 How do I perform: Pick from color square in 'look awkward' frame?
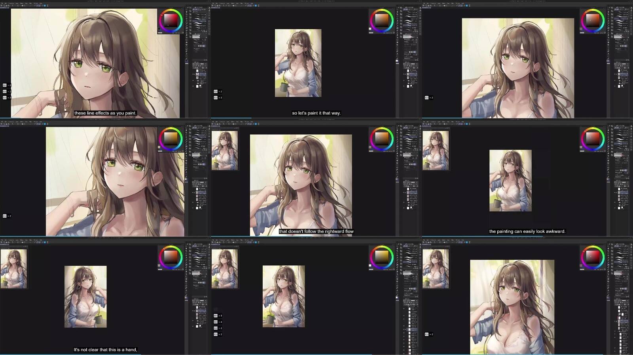click(593, 139)
